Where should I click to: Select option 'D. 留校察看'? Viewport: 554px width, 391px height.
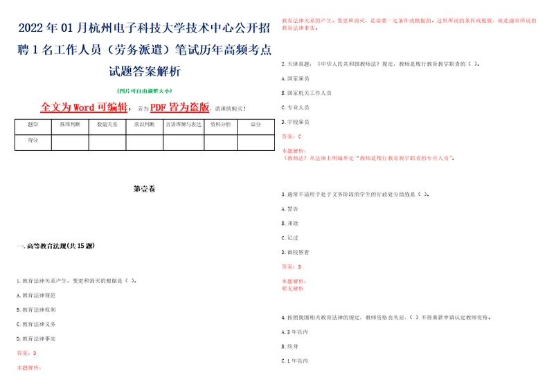click(295, 252)
